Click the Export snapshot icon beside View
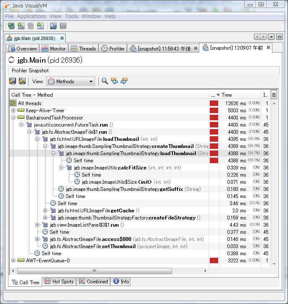 pyautogui.click(x=13, y=81)
